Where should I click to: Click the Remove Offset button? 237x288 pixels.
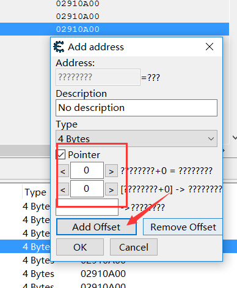point(183,227)
